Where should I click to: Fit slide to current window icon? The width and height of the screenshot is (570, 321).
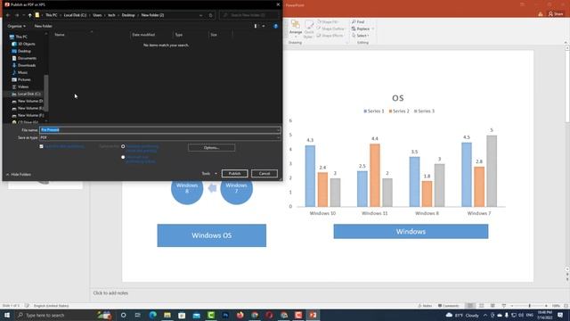(x=566, y=306)
